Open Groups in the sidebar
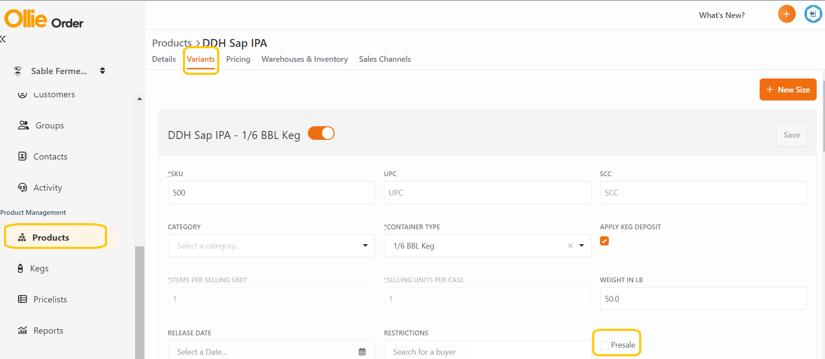 pyautogui.click(x=50, y=125)
